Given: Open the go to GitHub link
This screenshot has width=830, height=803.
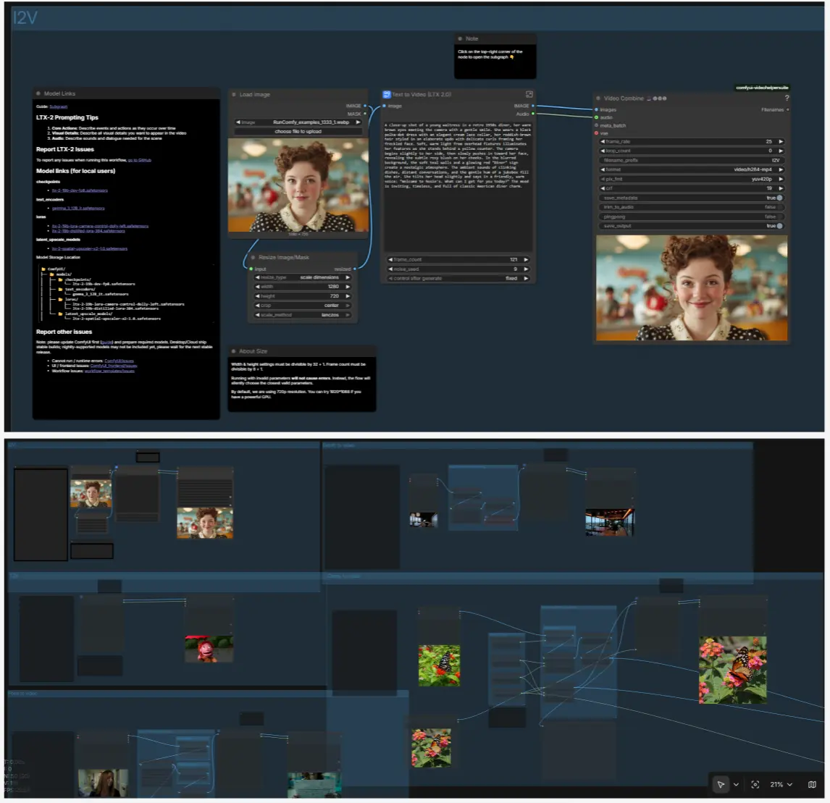Looking at the screenshot, I should point(139,160).
